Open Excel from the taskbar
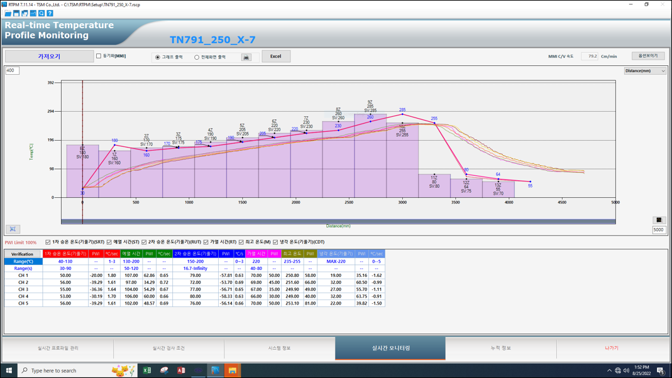This screenshot has width=672, height=378. 147,370
